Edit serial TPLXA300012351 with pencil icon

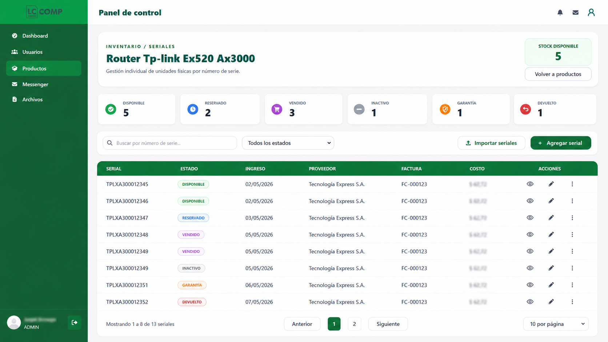click(x=551, y=285)
